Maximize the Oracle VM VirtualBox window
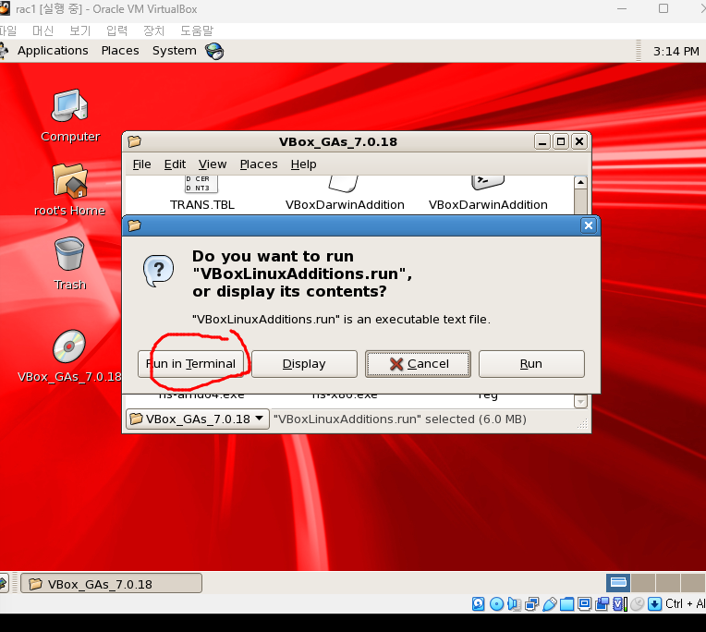 pos(663,9)
